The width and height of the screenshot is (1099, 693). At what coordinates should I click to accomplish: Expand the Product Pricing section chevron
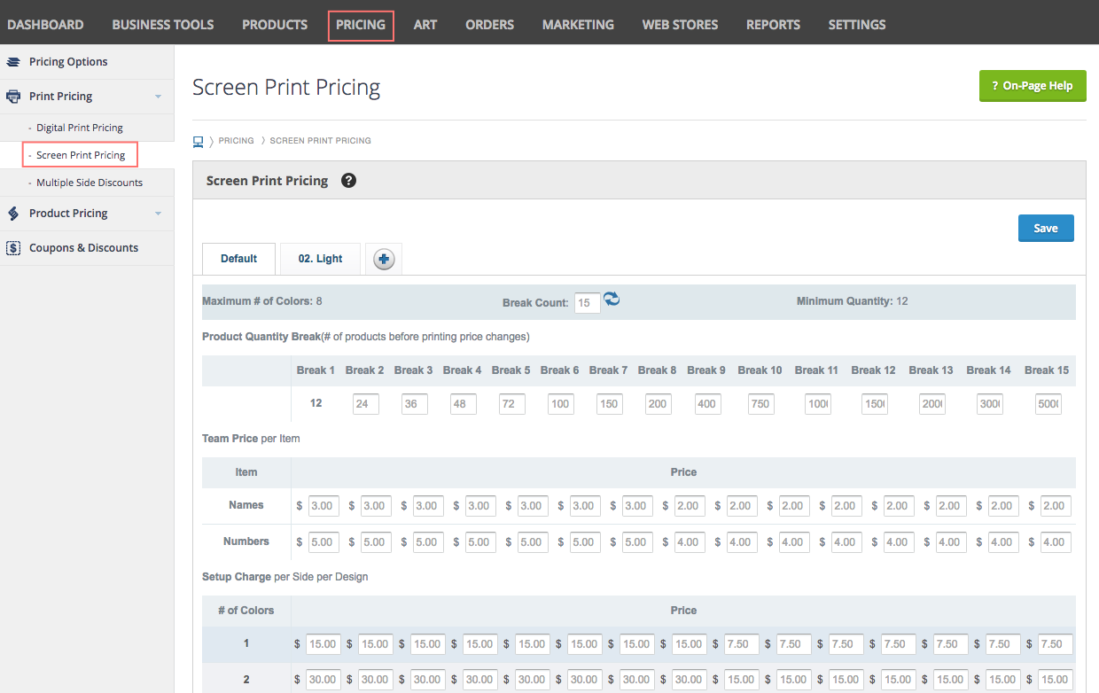tap(159, 213)
